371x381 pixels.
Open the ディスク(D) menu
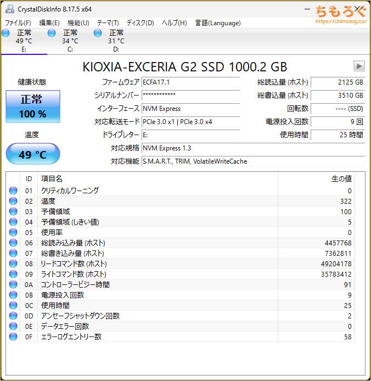140,23
